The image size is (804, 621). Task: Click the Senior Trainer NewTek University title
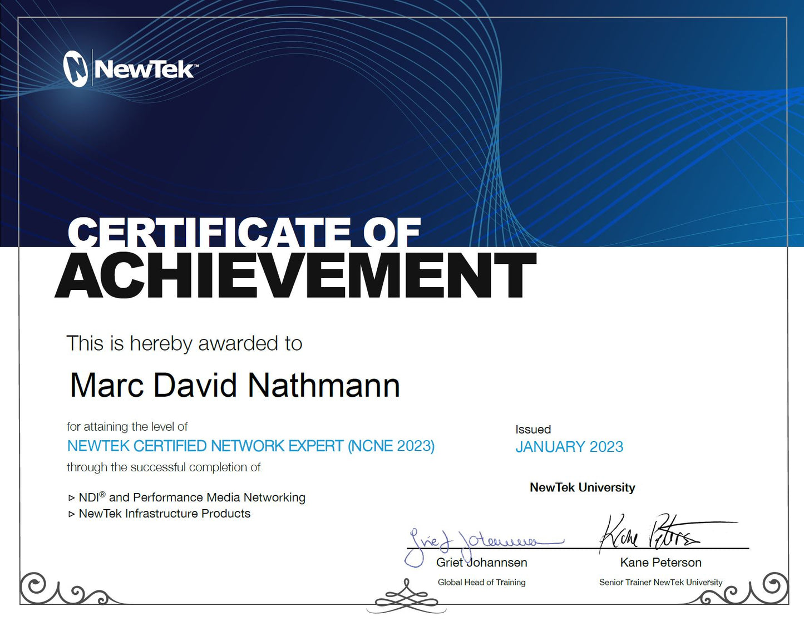click(x=660, y=582)
